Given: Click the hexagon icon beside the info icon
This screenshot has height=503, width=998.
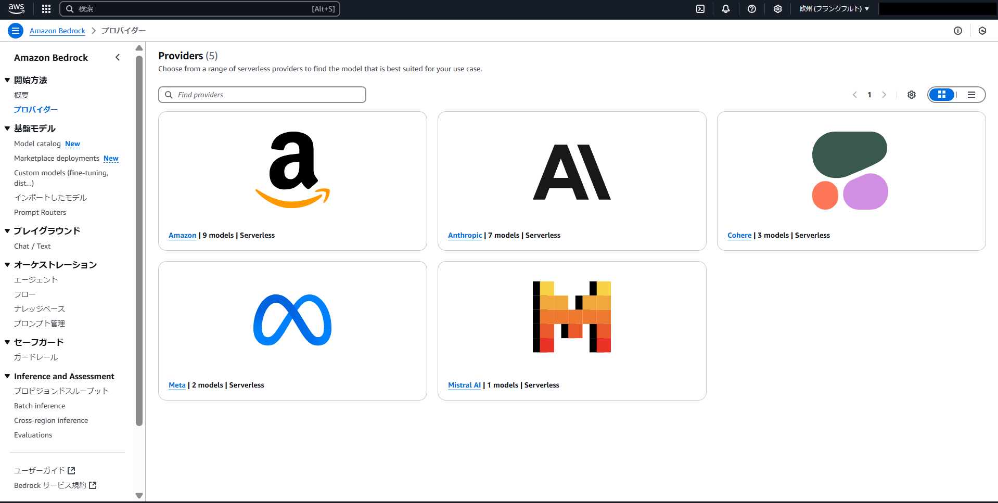Looking at the screenshot, I should tap(982, 31).
